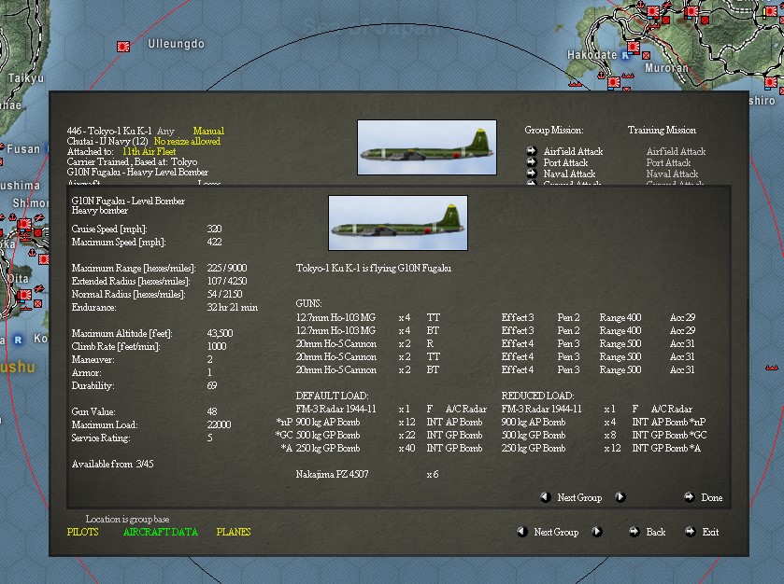Viewport: 784px width, 584px height.
Task: Click Fusan map label
Action: [23, 148]
